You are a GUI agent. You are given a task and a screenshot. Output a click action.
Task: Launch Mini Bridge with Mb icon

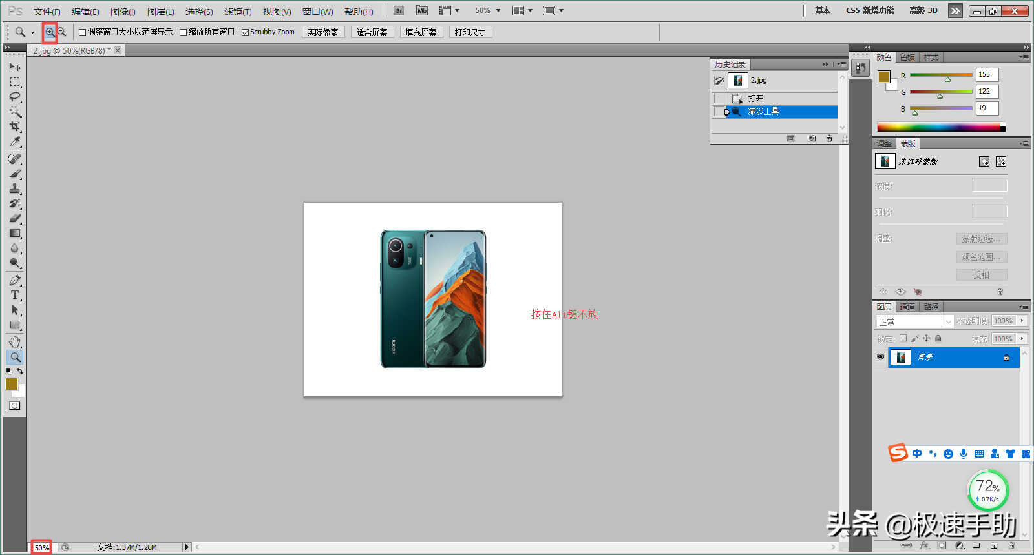pos(422,10)
